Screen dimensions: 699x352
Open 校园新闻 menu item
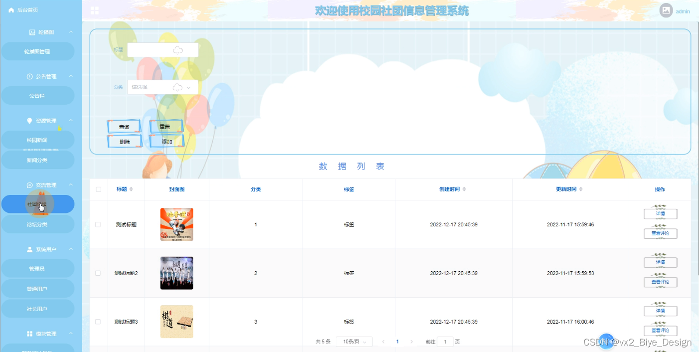[37, 140]
